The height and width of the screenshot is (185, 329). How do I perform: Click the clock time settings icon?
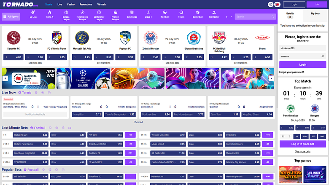[x=270, y=4]
